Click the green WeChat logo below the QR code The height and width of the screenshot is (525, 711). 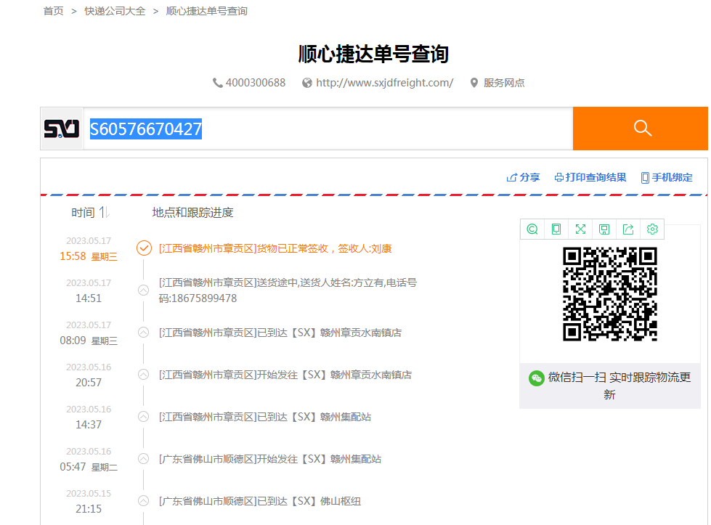tap(537, 378)
